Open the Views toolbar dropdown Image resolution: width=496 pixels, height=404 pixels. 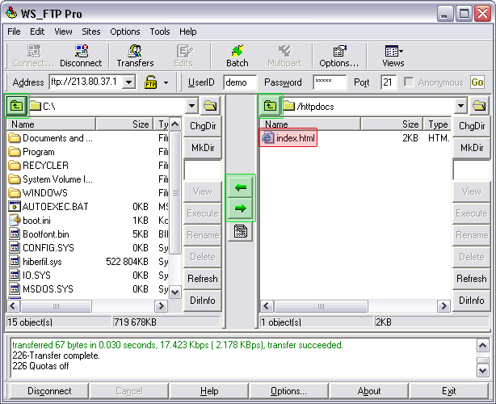click(393, 56)
